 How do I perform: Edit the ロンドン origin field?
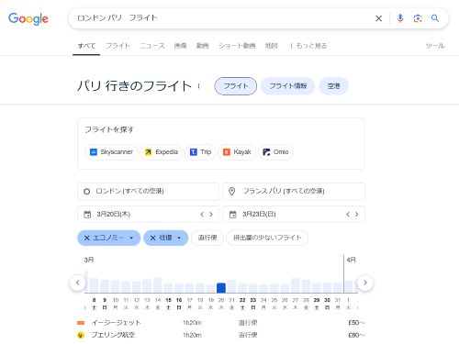[148, 192]
